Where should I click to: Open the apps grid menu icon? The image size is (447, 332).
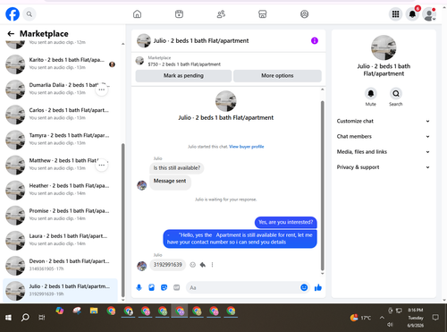(395, 14)
